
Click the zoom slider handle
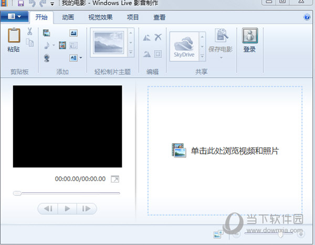pyautogui.click(x=281, y=234)
